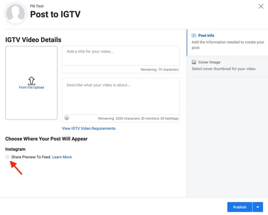268x215 pixels.
Task: Open the Publish options dropdown arrow
Action: click(x=258, y=207)
